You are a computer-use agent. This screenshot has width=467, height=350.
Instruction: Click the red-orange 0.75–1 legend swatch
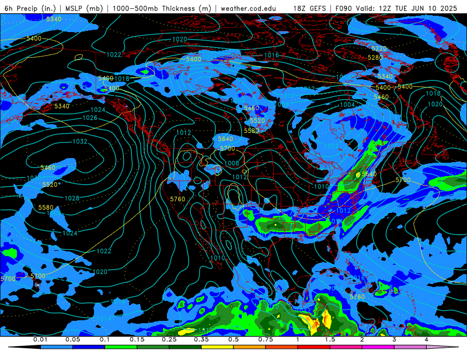click(282, 347)
